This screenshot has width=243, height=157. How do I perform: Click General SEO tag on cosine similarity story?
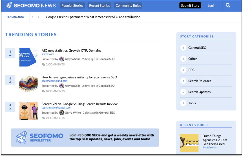pyautogui.click(x=107, y=86)
